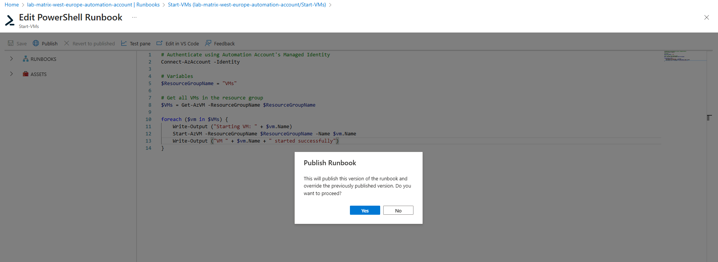Click the foreach ($vm in $VMs) line
The height and width of the screenshot is (262, 718).
click(195, 119)
